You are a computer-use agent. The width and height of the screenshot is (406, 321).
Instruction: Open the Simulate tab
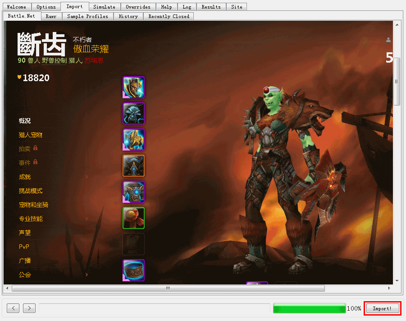tap(105, 7)
